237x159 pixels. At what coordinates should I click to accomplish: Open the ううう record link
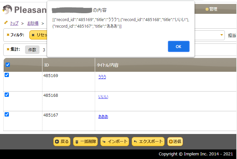(102, 77)
